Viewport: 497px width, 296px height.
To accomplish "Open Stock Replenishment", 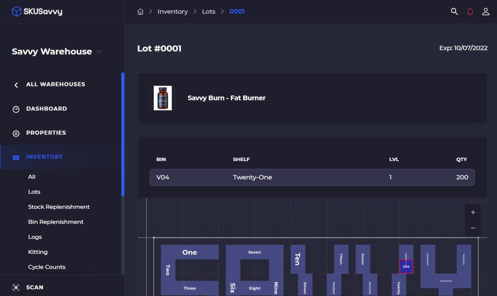I will [x=59, y=207].
